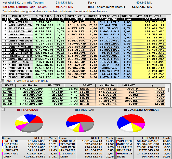Select the OYAK YATIRIM row
The height and width of the screenshot is (159, 172).
point(84,68)
